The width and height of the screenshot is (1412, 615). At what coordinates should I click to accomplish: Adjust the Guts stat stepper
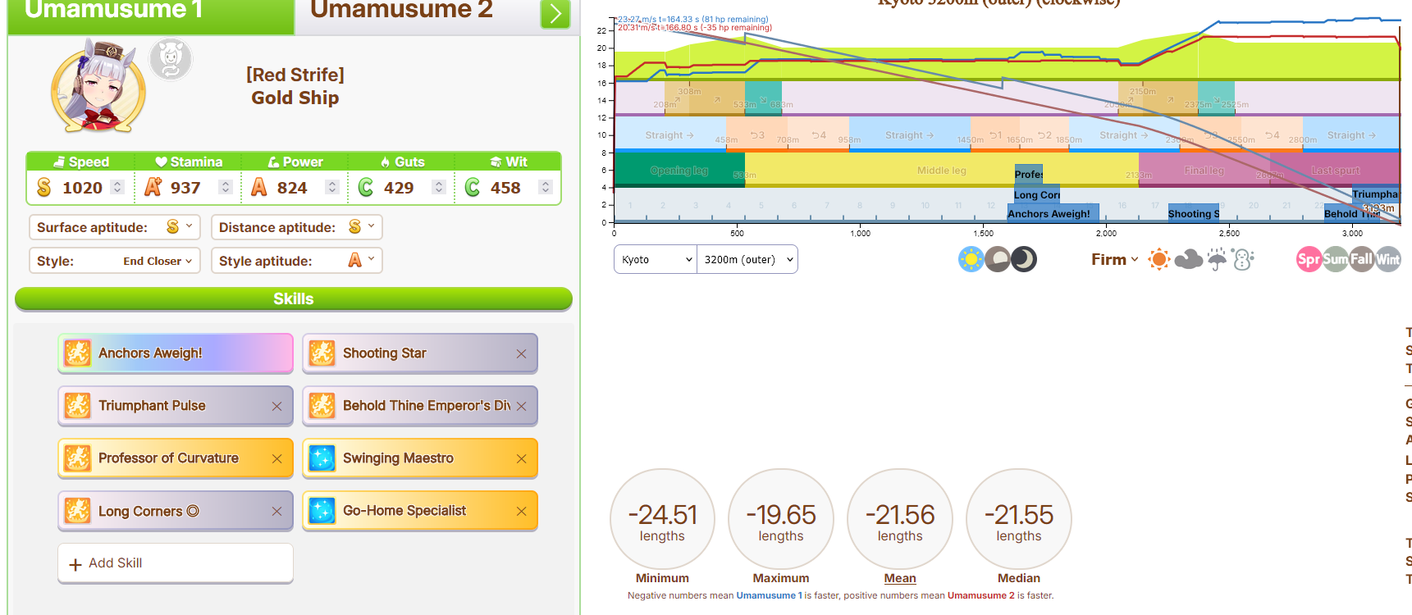point(439,187)
